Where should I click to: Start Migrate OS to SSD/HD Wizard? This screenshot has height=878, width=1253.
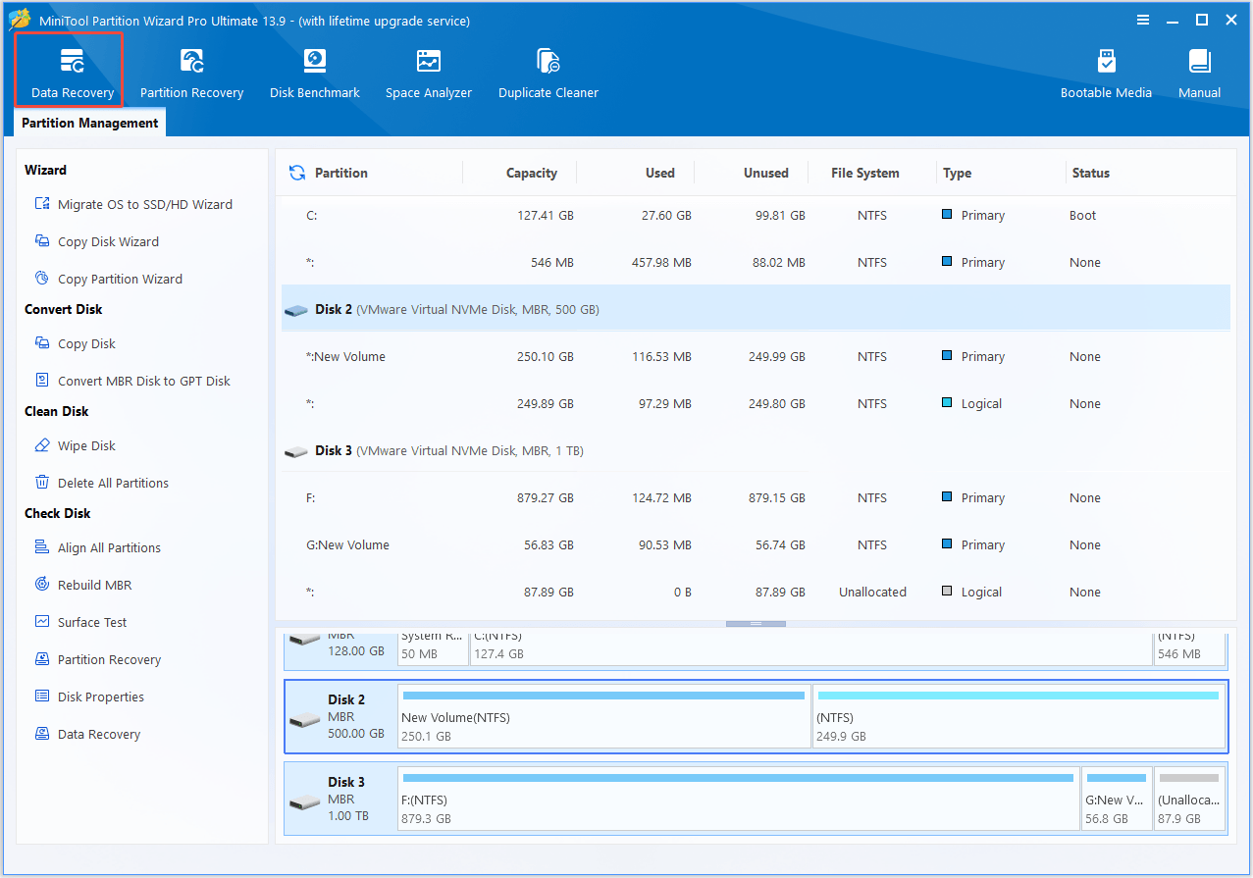[133, 204]
